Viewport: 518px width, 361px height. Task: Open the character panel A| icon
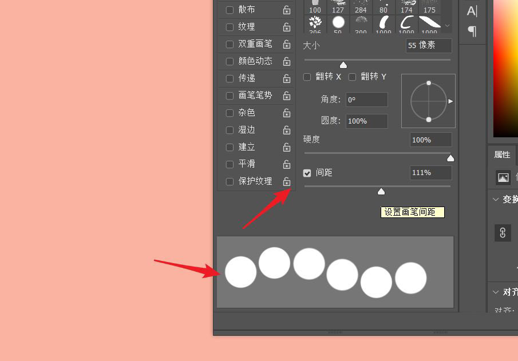(472, 11)
